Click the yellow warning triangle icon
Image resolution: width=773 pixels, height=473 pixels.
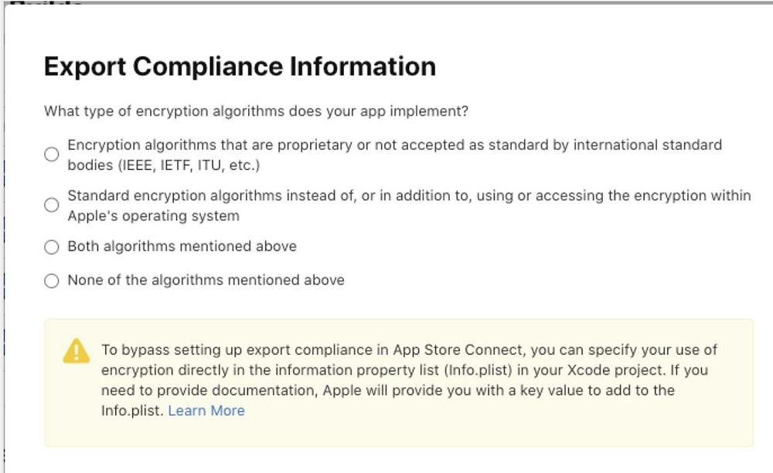(x=76, y=352)
